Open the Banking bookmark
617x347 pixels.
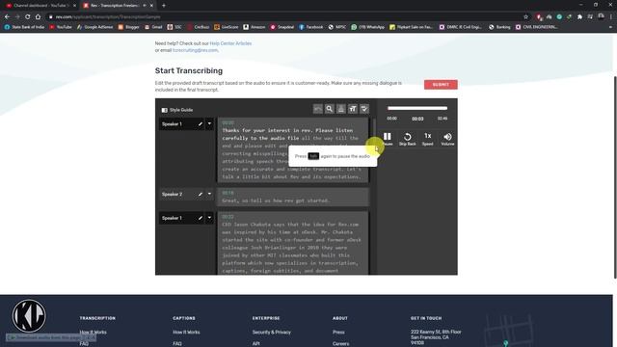click(499, 27)
